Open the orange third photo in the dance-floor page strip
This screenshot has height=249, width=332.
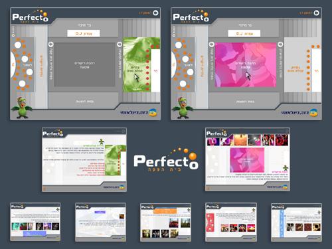click(x=241, y=140)
